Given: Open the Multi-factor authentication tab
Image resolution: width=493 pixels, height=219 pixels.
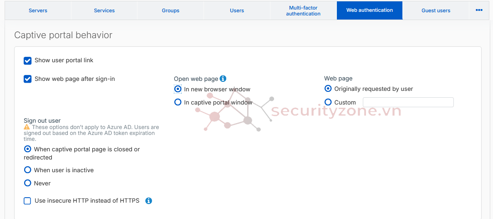Looking at the screenshot, I should 303,10.
